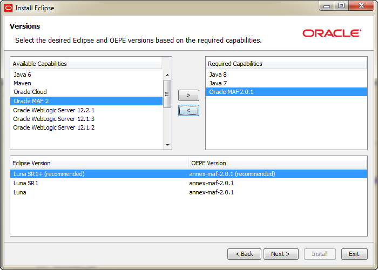Viewport: 378px width, 270px height.
Task: Select Oracle WebLogic Server 12.1.2
Action: (86, 127)
